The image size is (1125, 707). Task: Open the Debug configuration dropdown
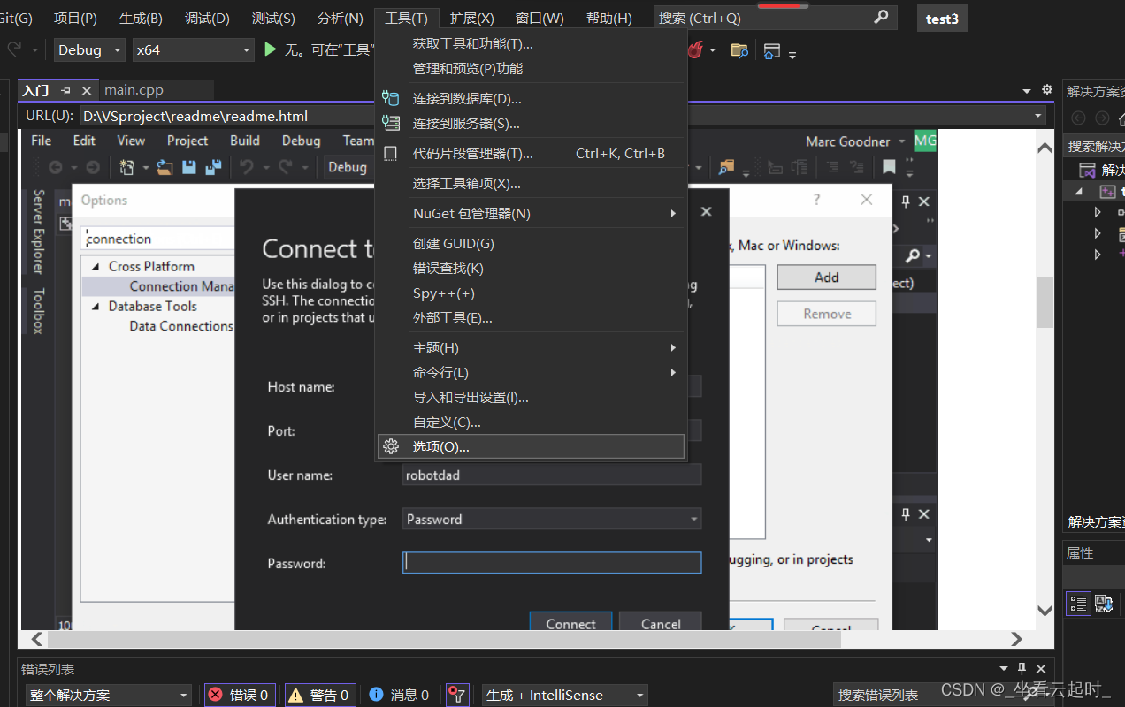(88, 49)
